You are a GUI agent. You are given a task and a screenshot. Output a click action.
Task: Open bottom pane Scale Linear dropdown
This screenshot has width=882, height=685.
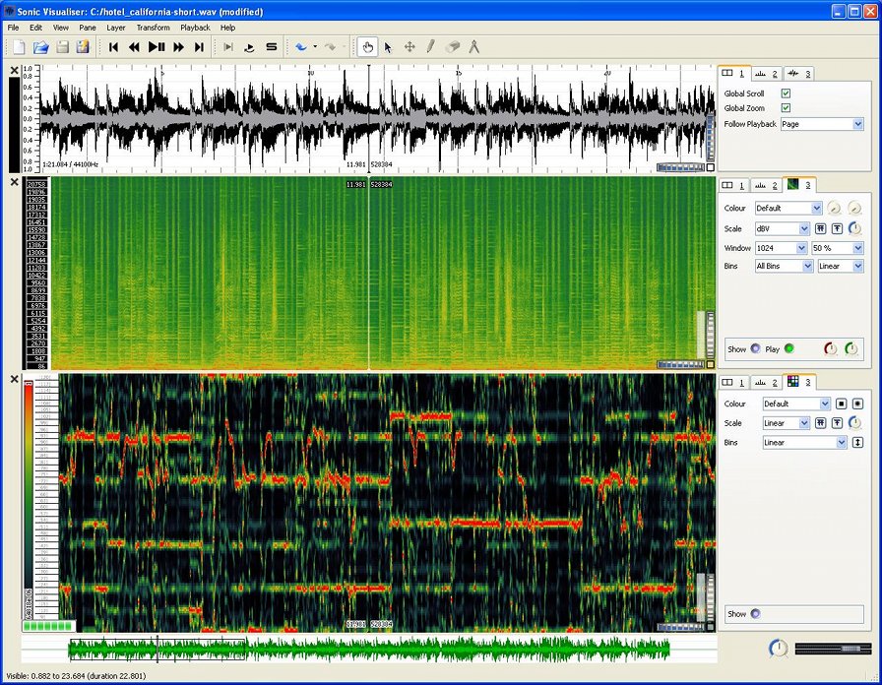tap(786, 423)
